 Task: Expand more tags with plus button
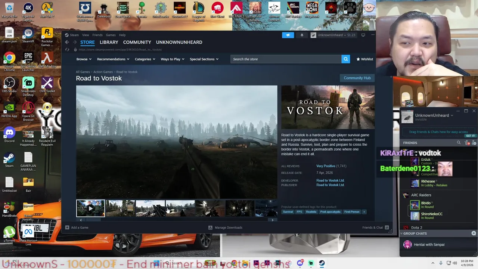tap(364, 212)
